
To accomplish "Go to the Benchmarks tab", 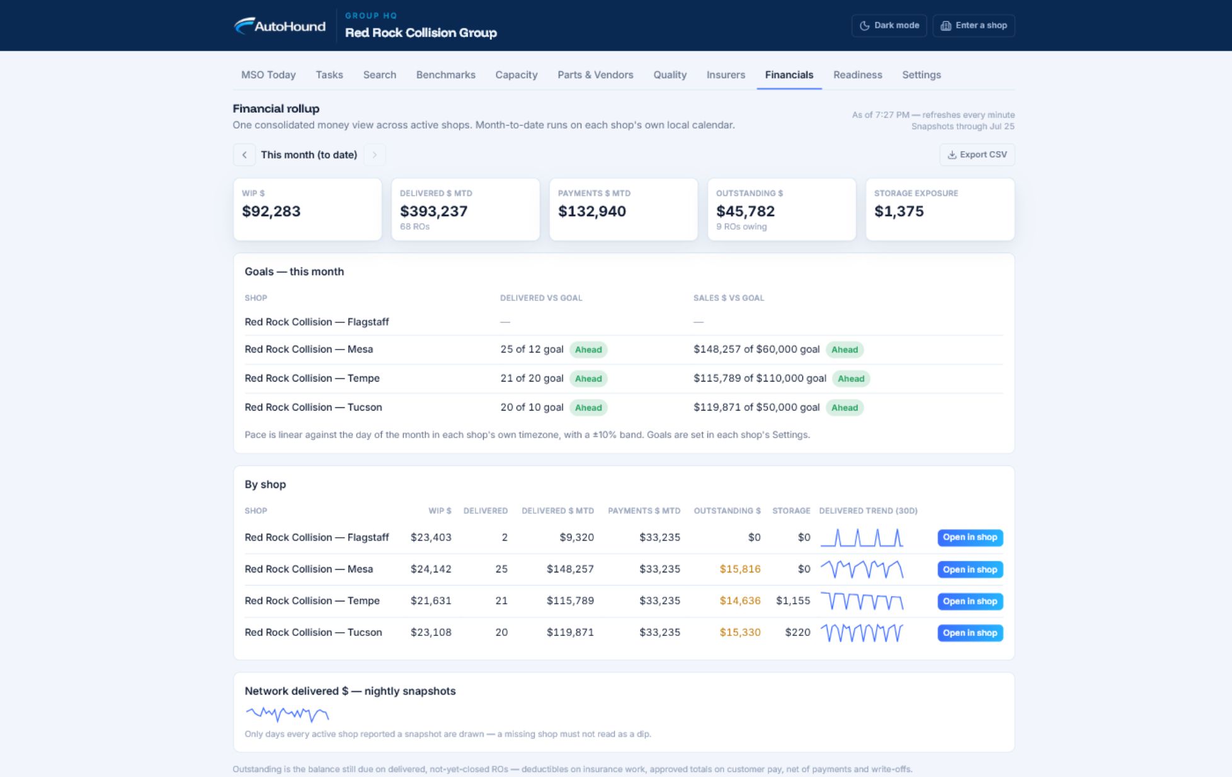I will [446, 75].
